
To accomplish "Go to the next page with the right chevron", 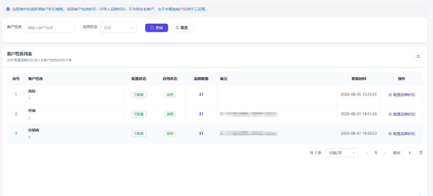I will point(385,153).
